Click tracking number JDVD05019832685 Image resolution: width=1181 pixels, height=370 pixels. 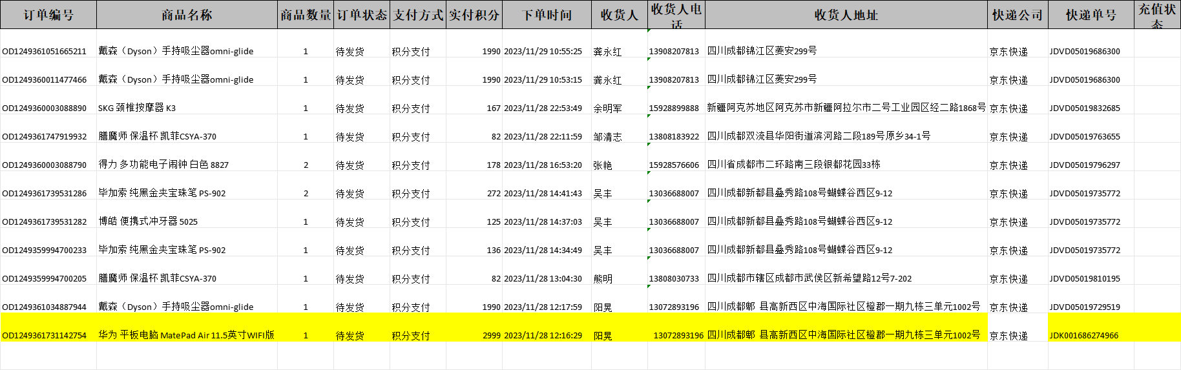1085,108
